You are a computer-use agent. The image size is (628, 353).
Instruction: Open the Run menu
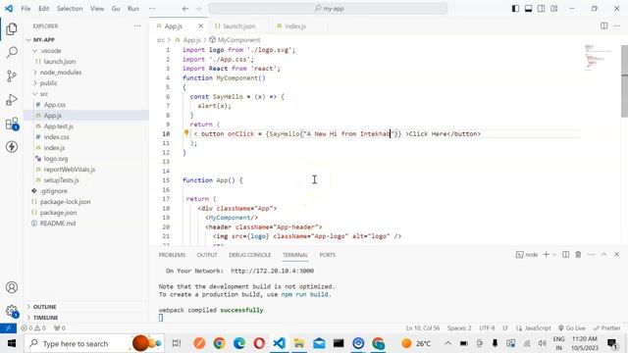tap(133, 9)
